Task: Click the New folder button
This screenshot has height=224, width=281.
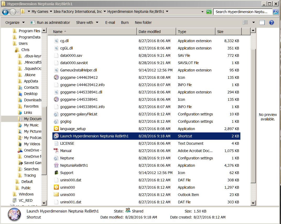Action: 143,23
